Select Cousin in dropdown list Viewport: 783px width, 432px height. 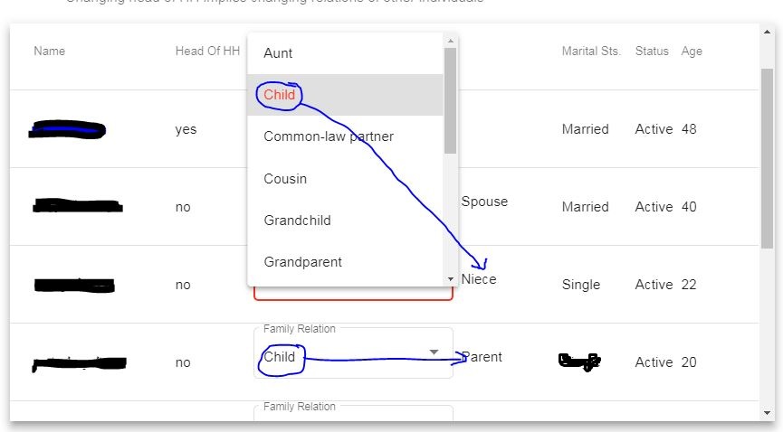[285, 179]
